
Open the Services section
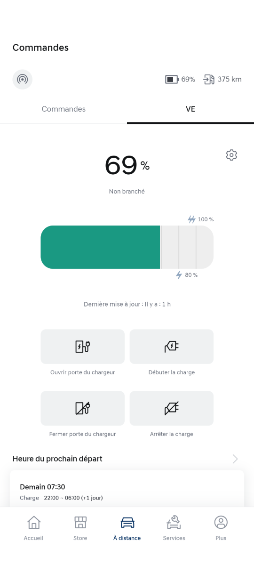coord(174,528)
